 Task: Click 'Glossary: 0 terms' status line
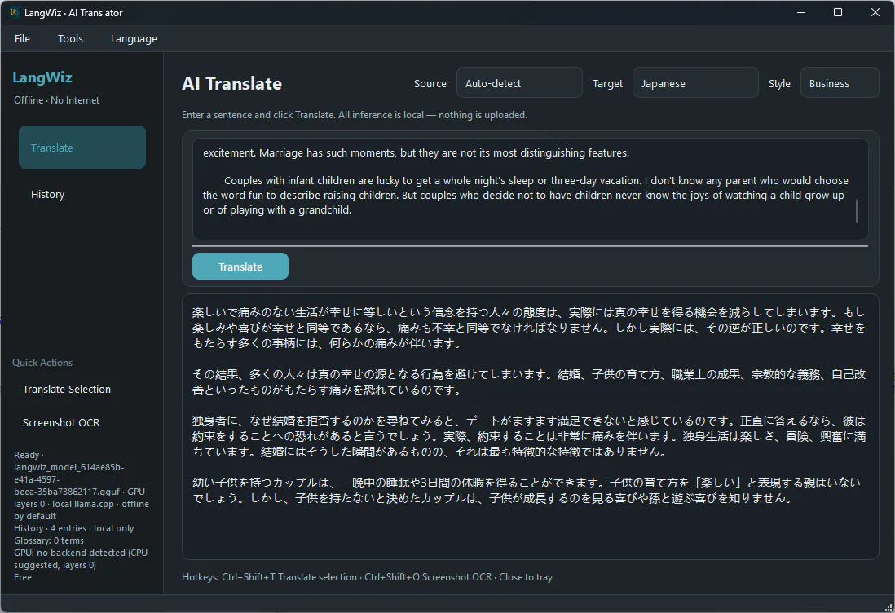[49, 540]
